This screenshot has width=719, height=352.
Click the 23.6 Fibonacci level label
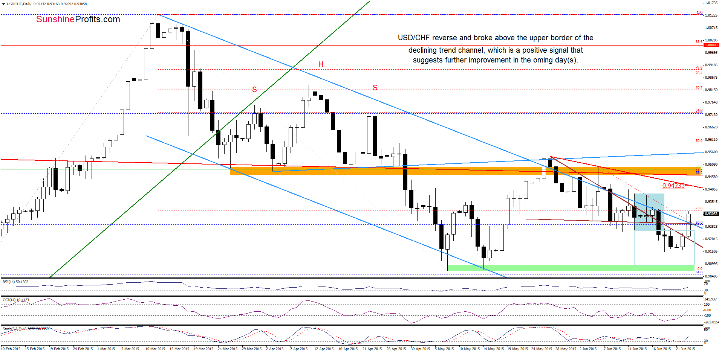tap(699, 209)
